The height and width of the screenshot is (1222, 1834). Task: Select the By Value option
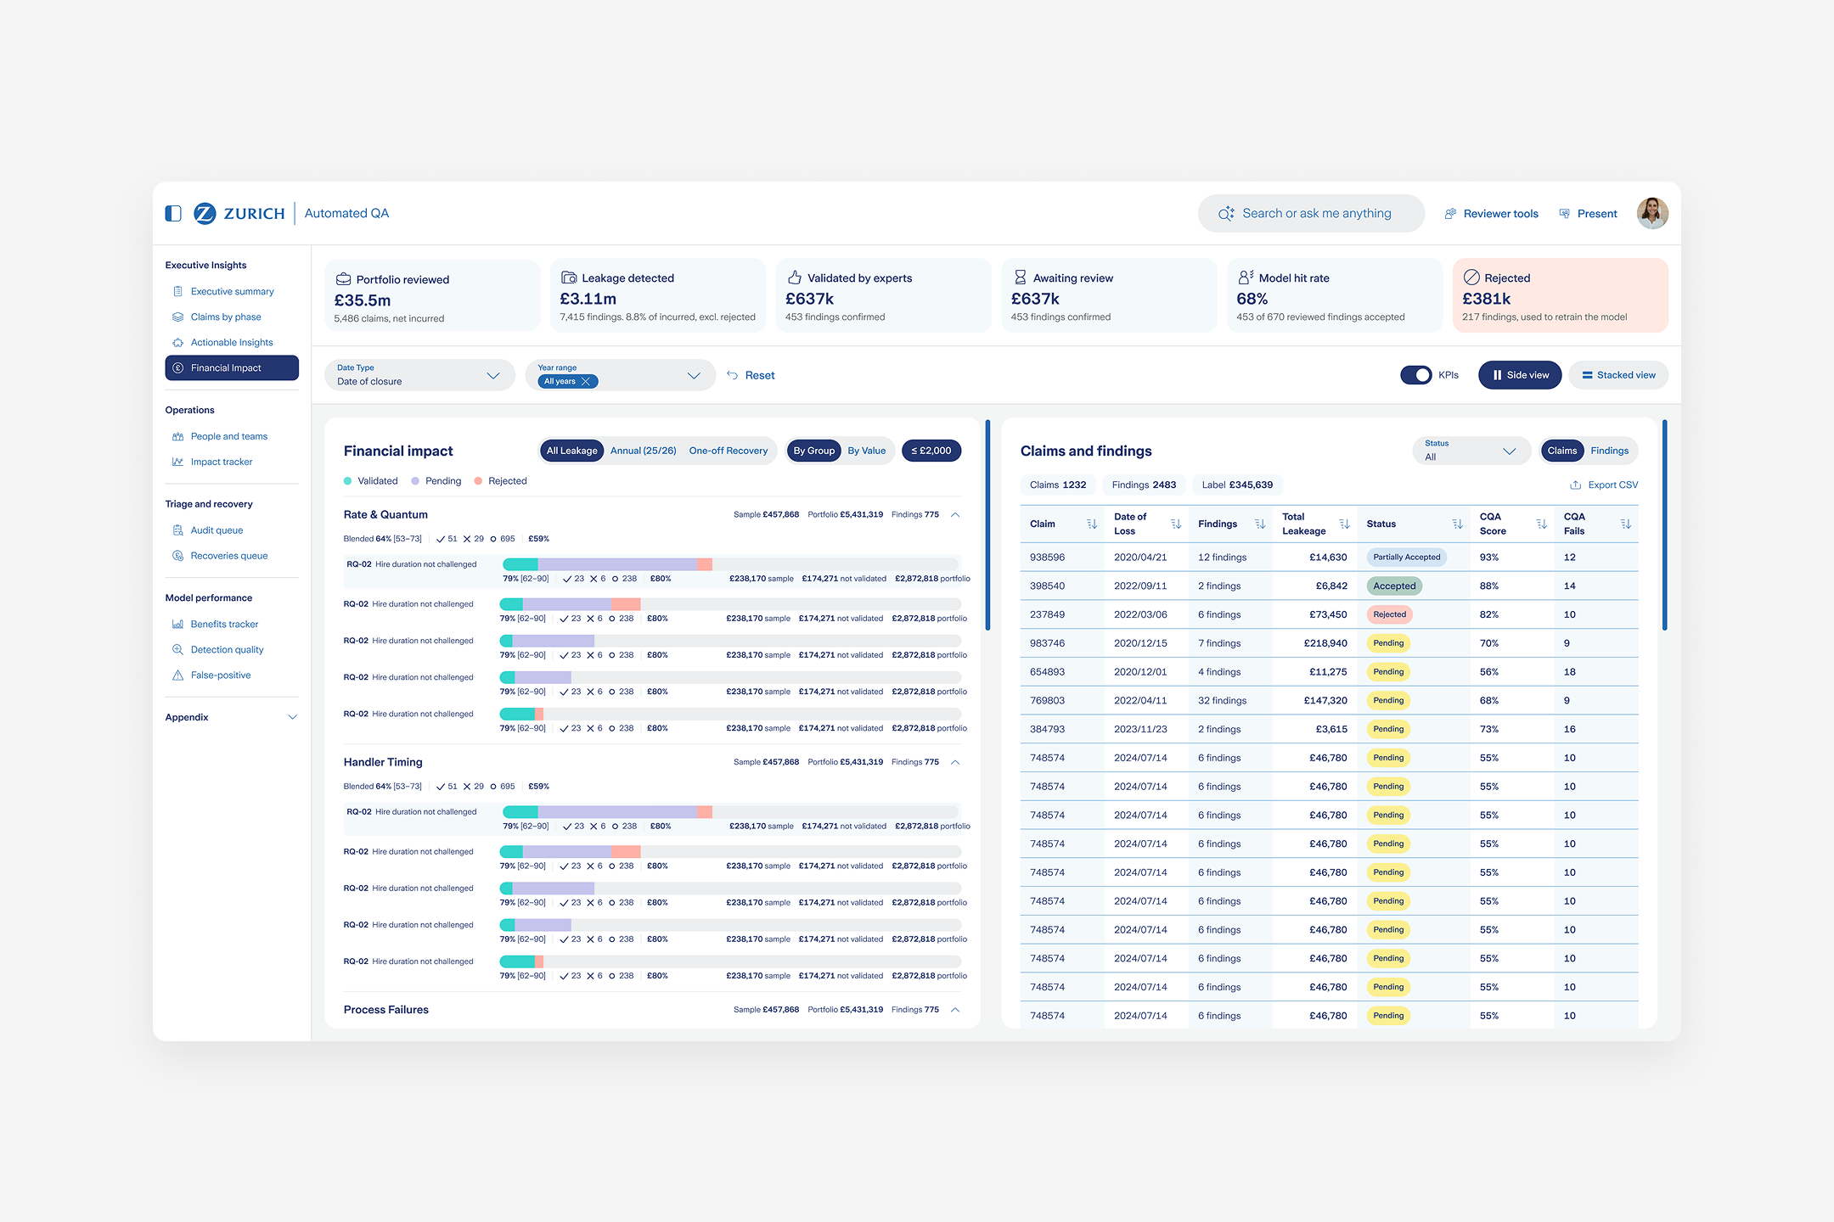tap(866, 451)
